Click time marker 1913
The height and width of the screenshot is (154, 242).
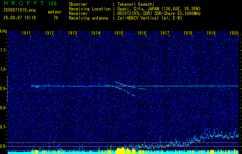click(x=73, y=33)
